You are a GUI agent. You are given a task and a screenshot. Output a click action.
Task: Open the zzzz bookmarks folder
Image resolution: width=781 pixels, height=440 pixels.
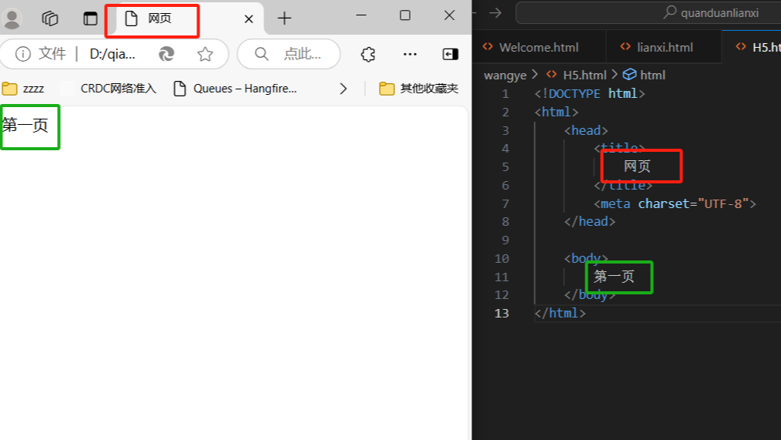click(x=23, y=89)
